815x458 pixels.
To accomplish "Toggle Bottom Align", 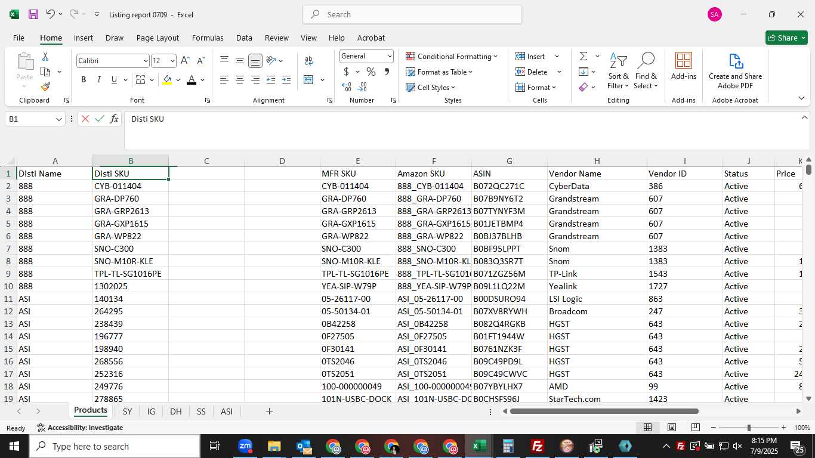I will coord(255,60).
